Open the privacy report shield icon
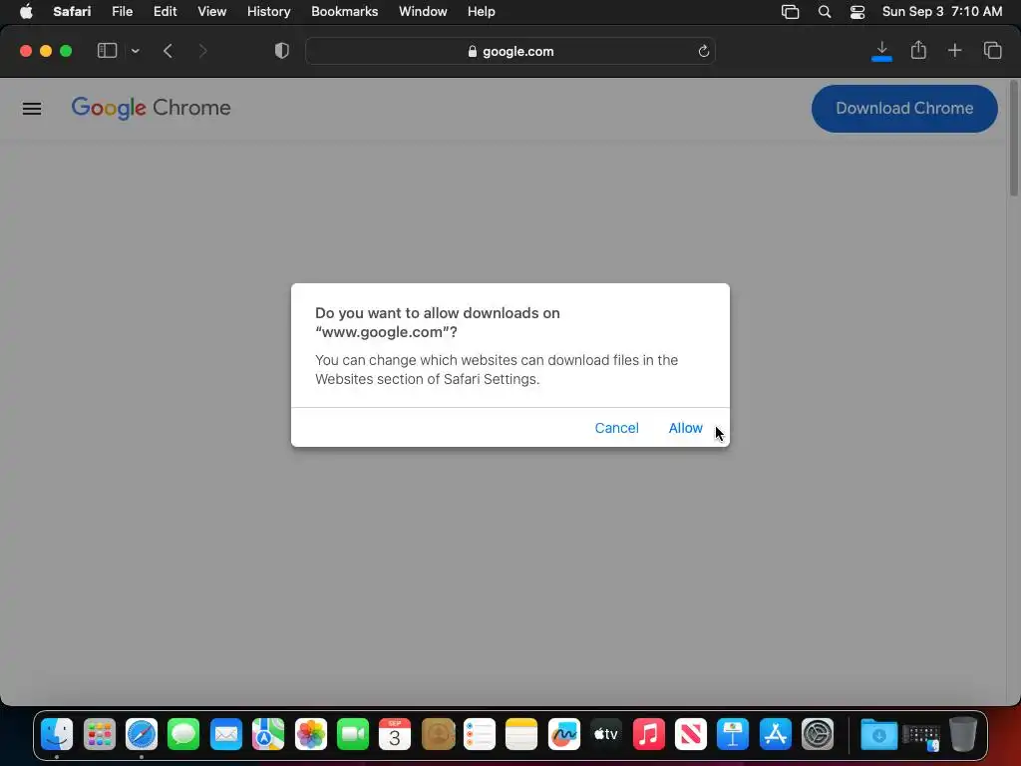Screen dimensions: 1021x766 pyautogui.click(x=281, y=51)
